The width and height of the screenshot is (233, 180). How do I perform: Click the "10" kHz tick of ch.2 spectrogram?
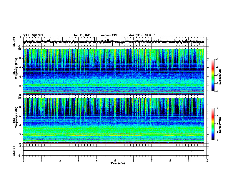point(20,98)
